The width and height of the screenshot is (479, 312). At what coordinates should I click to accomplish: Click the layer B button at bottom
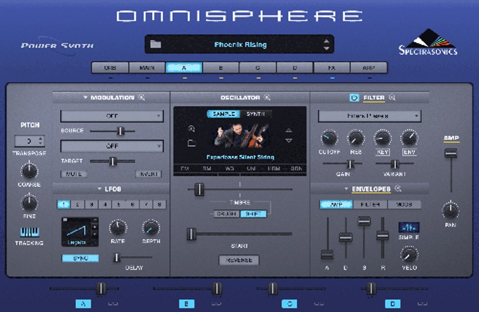(x=186, y=304)
